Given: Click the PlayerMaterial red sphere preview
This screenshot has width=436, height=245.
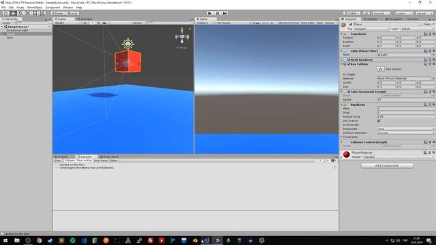Looking at the screenshot, I should click(x=346, y=154).
